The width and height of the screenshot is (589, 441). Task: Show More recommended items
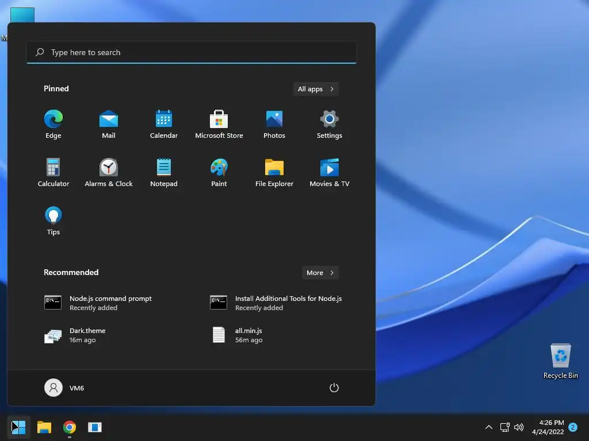pos(320,273)
